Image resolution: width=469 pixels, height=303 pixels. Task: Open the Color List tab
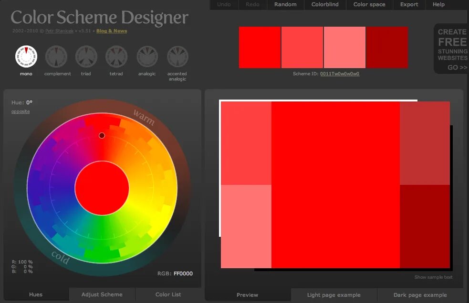pos(168,294)
